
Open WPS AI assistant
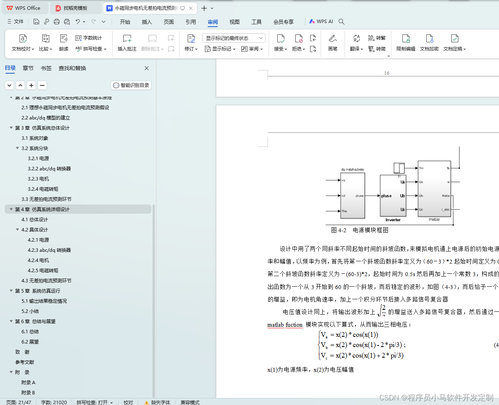[321, 22]
